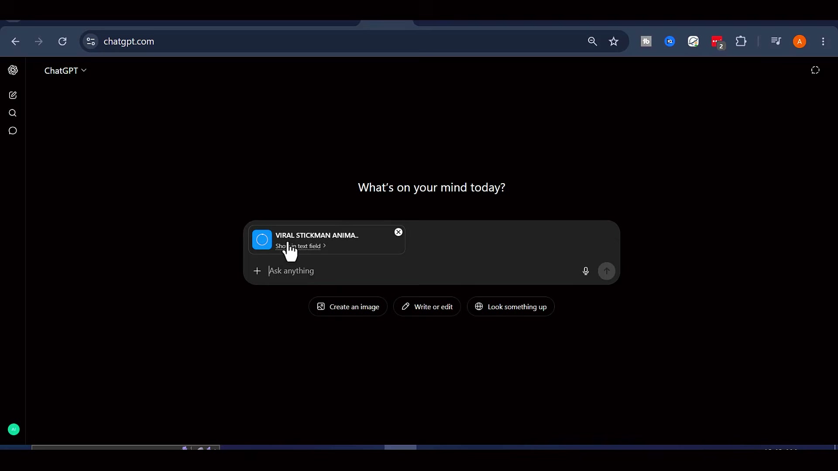Click the What's on your mind today heading
This screenshot has height=471, width=838.
coord(432,188)
